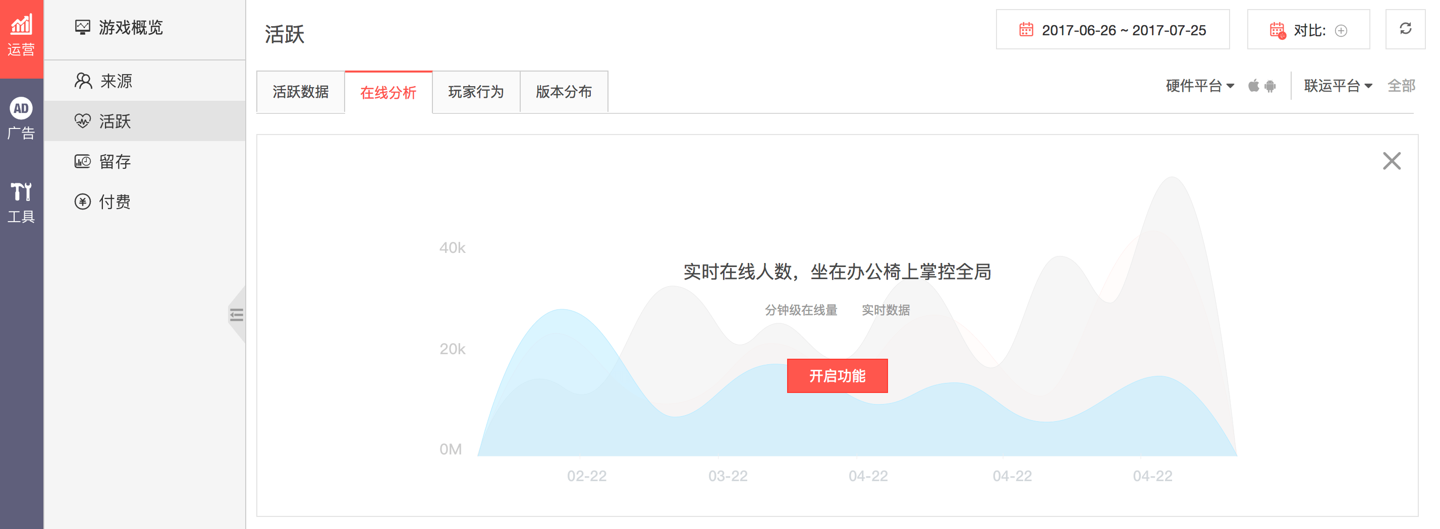Expand the 硬件平台 dropdown

[x=1199, y=86]
